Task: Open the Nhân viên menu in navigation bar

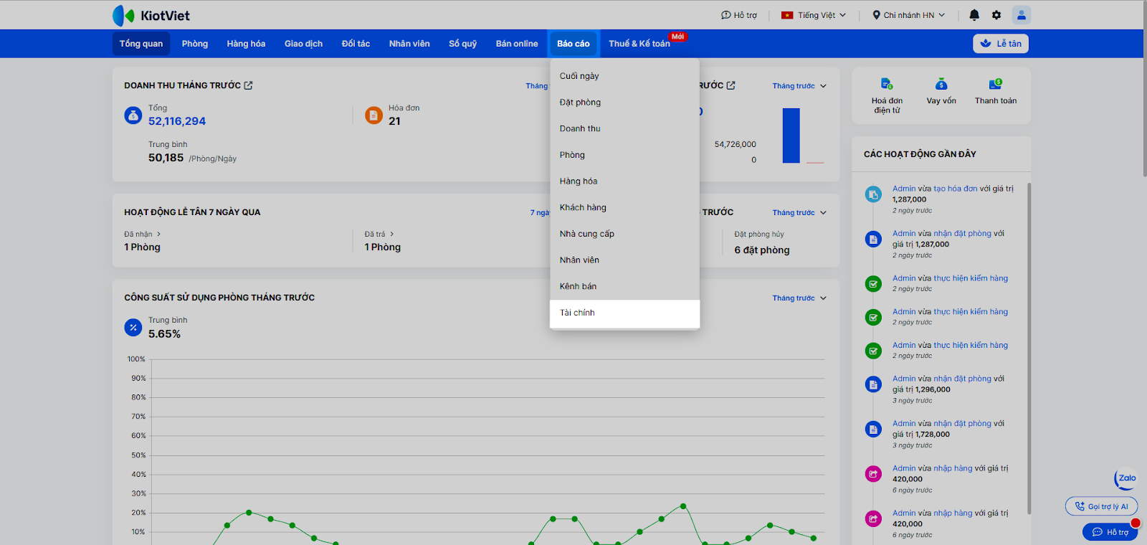Action: 409,44
